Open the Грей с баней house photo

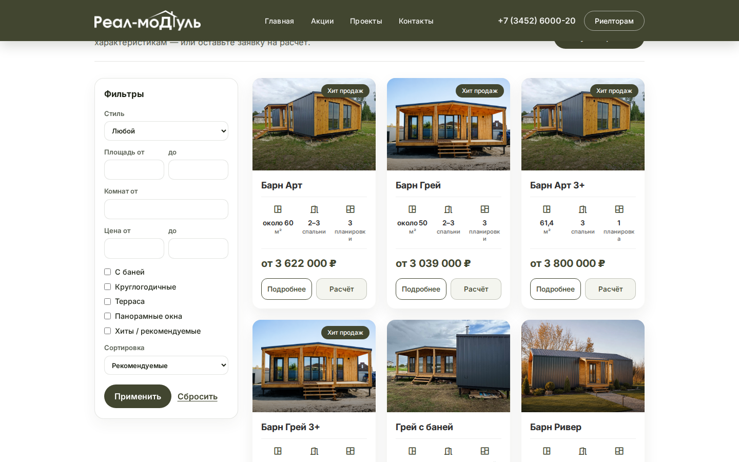coord(449,366)
